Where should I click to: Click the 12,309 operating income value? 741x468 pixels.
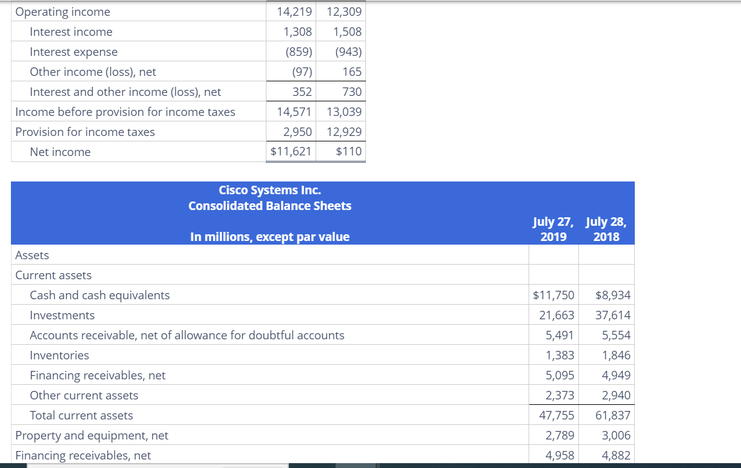(343, 12)
